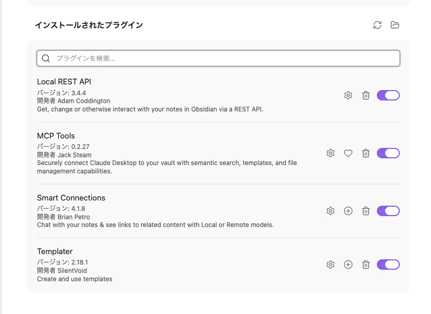Delete the Local REST API plugin
Screen dimensions: 431x314
[x=365, y=95]
